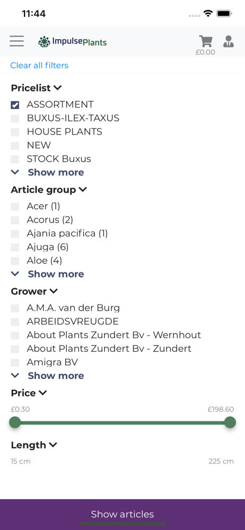Image resolution: width=245 pixels, height=530 pixels.
Task: Tick the Amigra BV grower checkbox
Action: 15,363
